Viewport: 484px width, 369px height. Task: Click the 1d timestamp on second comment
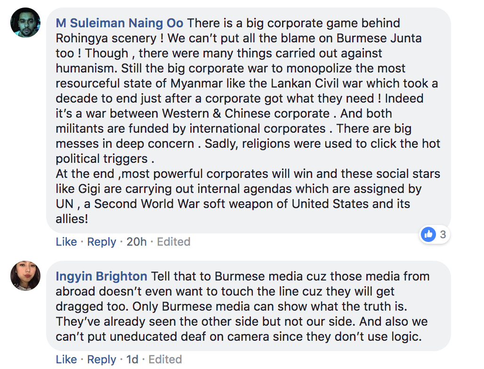[x=132, y=360]
